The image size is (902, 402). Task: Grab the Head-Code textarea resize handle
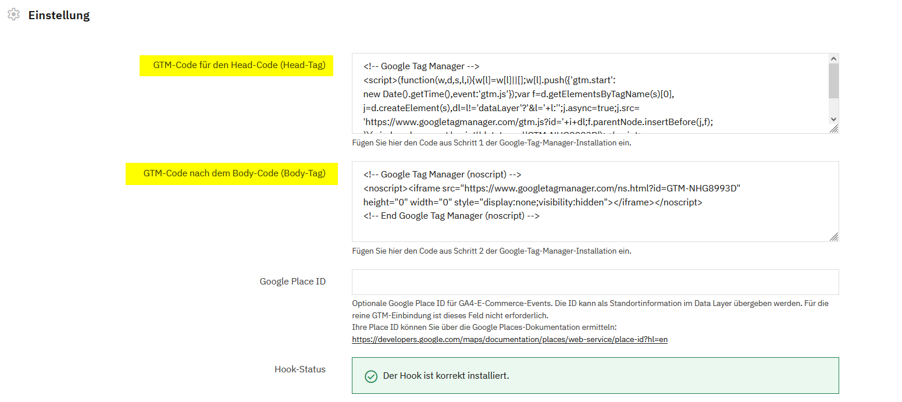833,129
